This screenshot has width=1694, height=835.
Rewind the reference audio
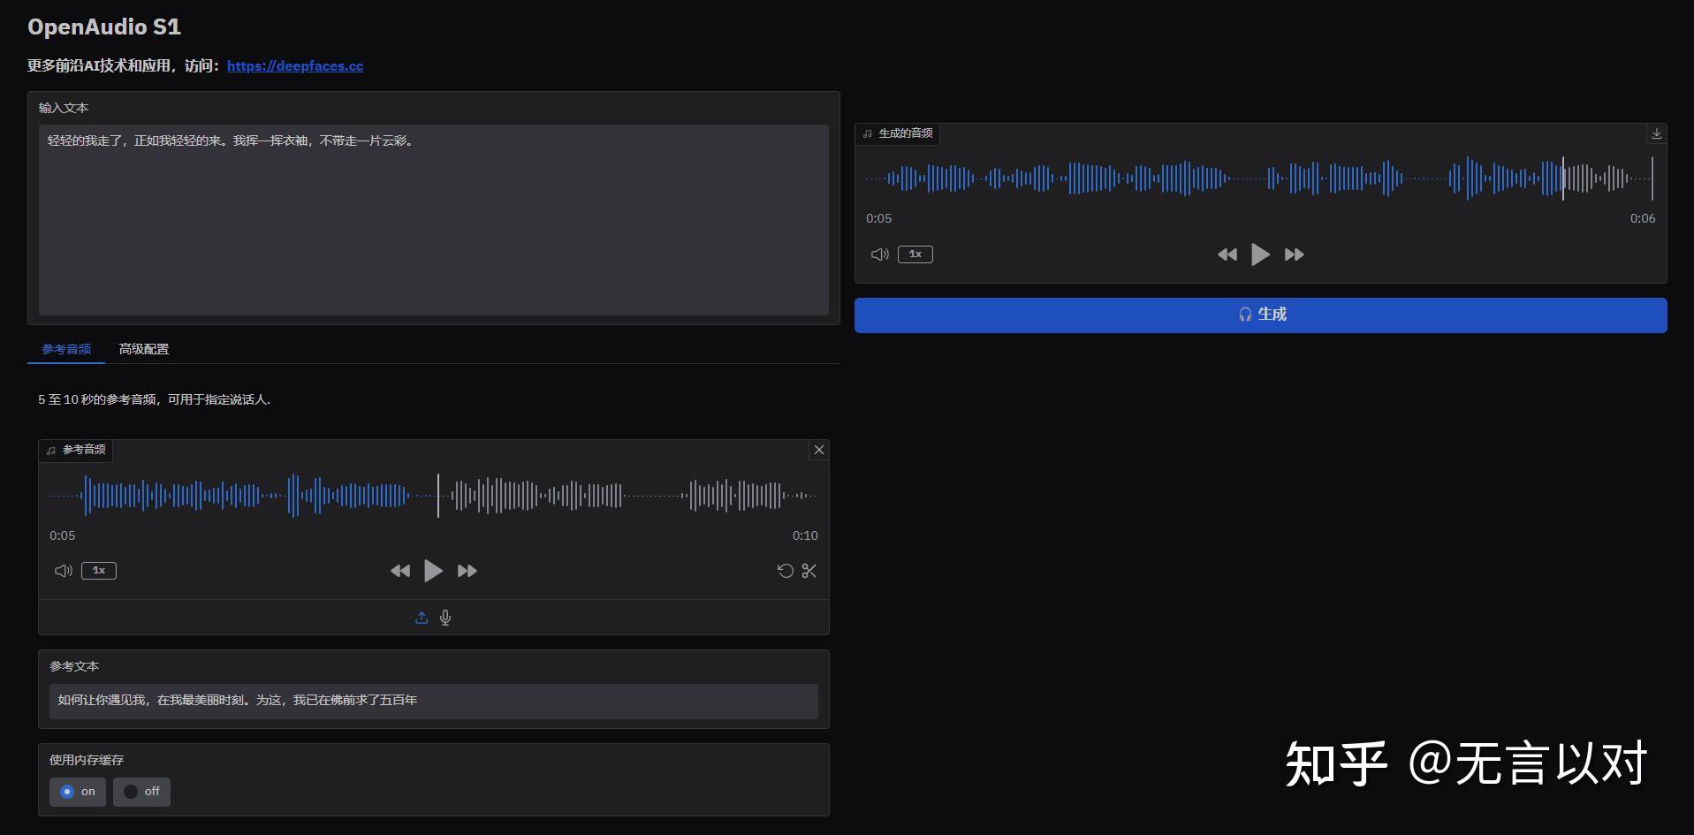[x=399, y=571]
